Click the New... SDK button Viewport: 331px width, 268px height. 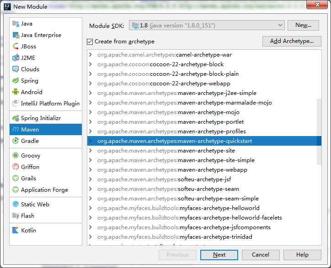[303, 25]
